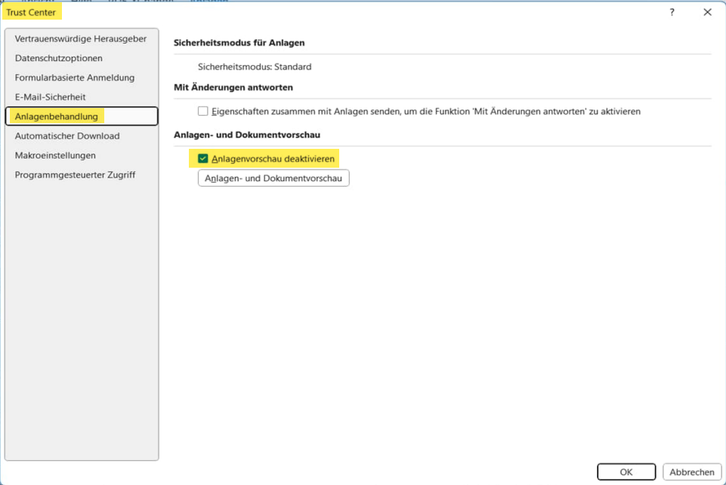
Task: Select Formularbasierte Anmeldung from the list
Action: click(x=75, y=78)
